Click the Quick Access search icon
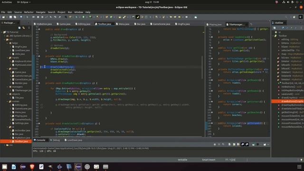 [286, 17]
